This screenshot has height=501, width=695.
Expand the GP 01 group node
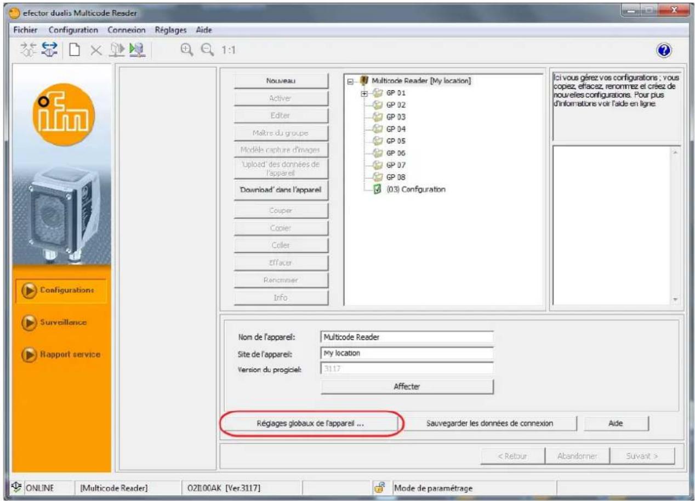(x=365, y=93)
